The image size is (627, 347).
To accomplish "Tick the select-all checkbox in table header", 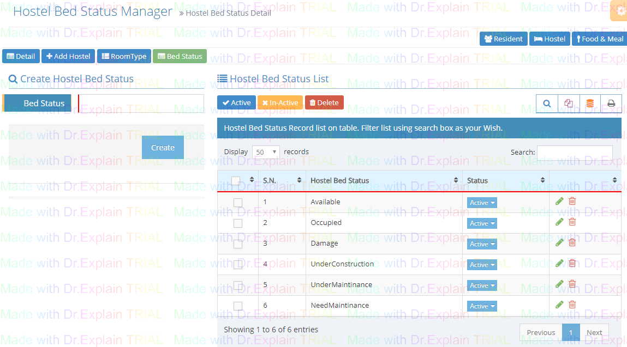I will pyautogui.click(x=236, y=180).
